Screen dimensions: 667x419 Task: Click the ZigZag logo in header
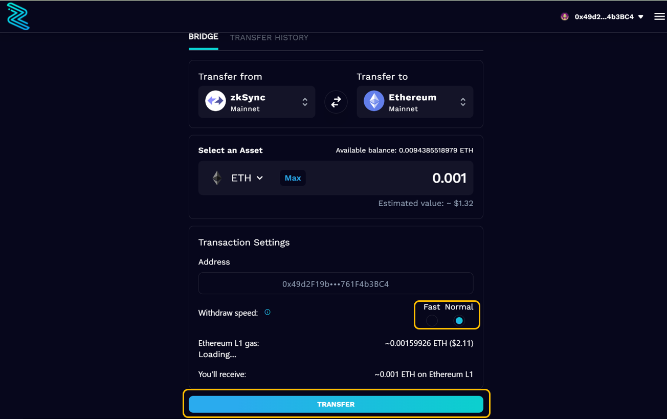[x=18, y=16]
